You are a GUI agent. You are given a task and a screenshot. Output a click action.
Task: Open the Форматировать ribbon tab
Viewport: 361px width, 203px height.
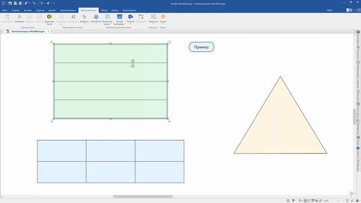(68, 10)
